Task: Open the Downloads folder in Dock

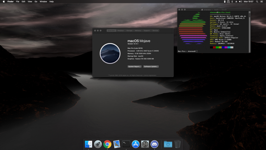Action: (168, 144)
